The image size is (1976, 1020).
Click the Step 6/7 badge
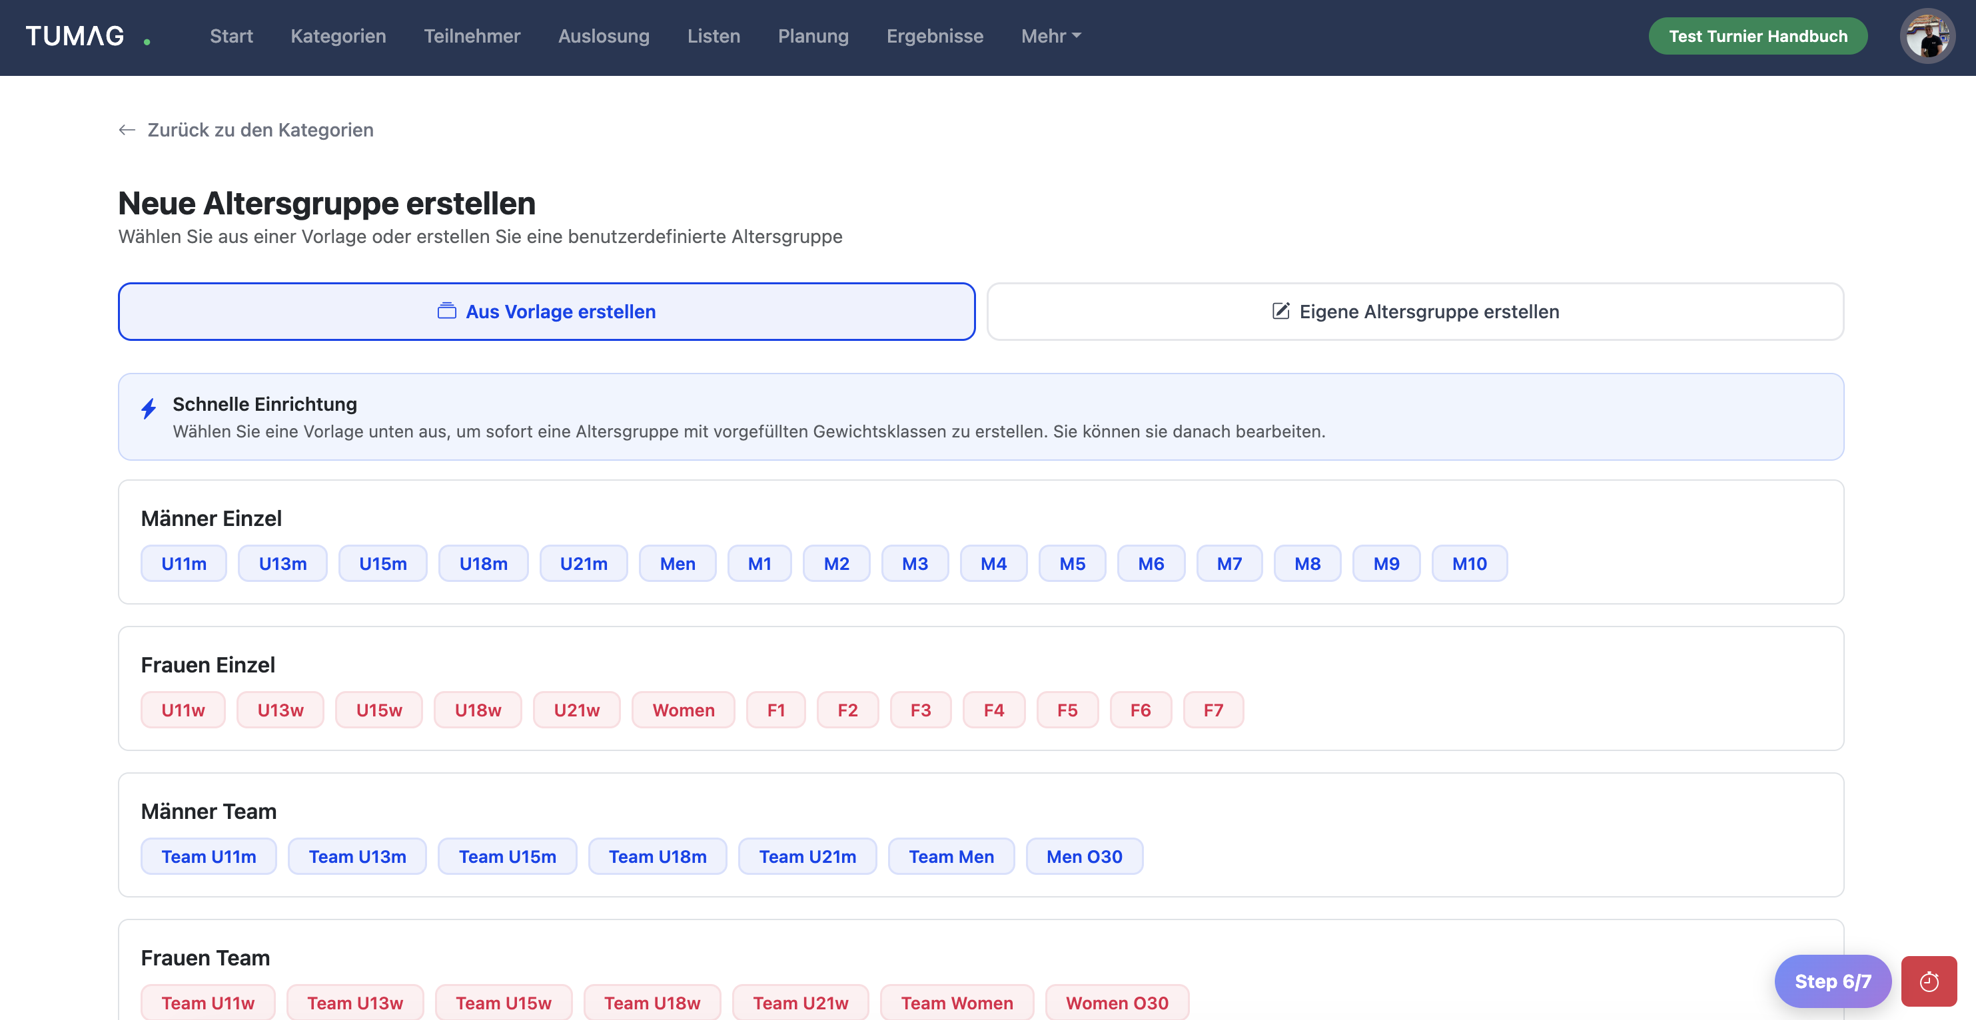1832,981
